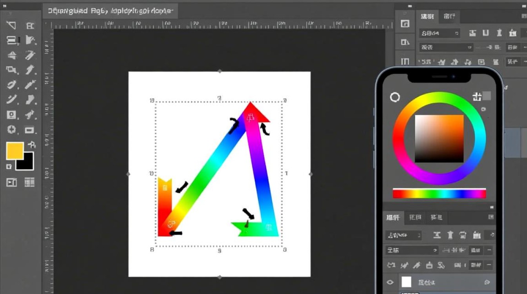Click the layer link icon at the row's right end
This screenshot has width=527, height=294.
487,282
